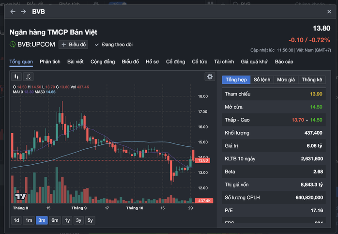Screen dimensions: 338x234
Task: Go back with the left arrow
Action: (x=13, y=11)
